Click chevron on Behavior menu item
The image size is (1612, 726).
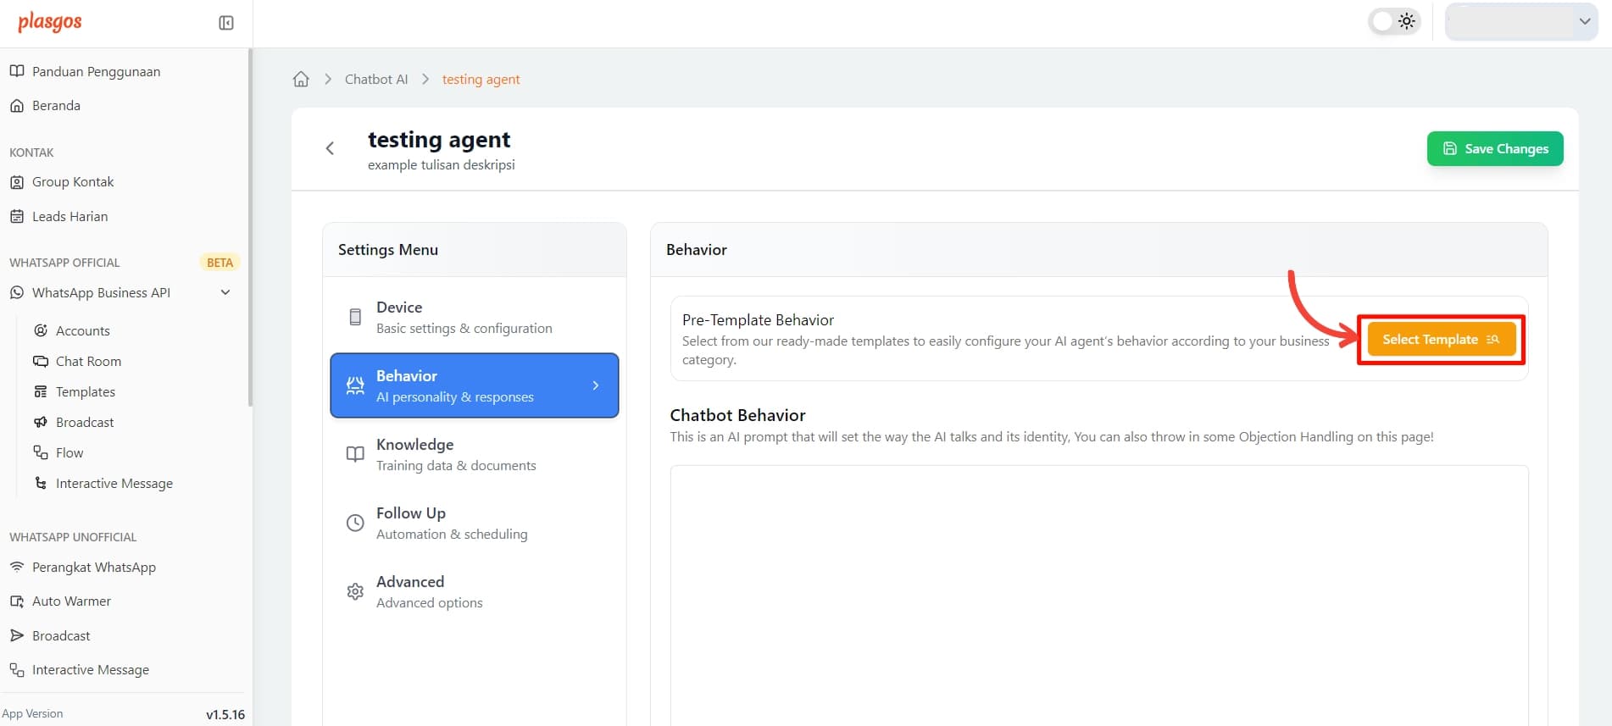pos(596,385)
